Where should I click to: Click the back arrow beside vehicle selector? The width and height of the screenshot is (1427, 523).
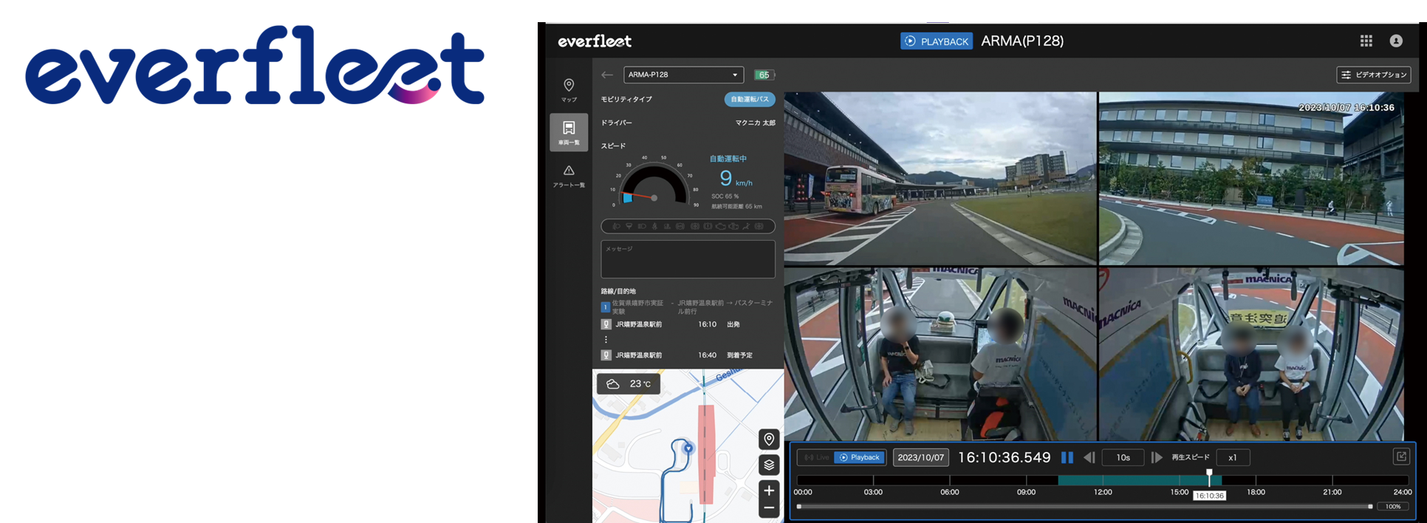click(x=607, y=75)
